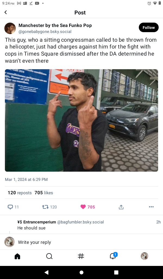The height and width of the screenshot is (279, 163).
Task: Open the Notifications bell with badge
Action: [x=113, y=256]
